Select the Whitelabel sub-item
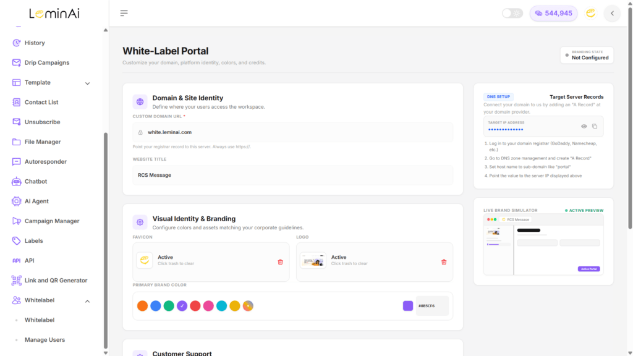Viewport: 633px width, 356px height. [40, 320]
